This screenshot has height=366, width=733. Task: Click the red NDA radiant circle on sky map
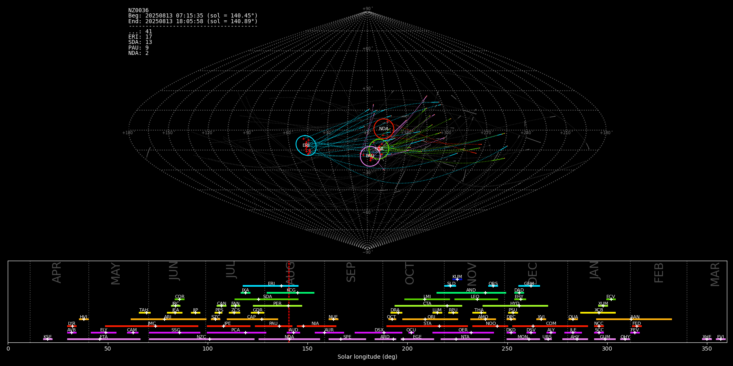[384, 129]
